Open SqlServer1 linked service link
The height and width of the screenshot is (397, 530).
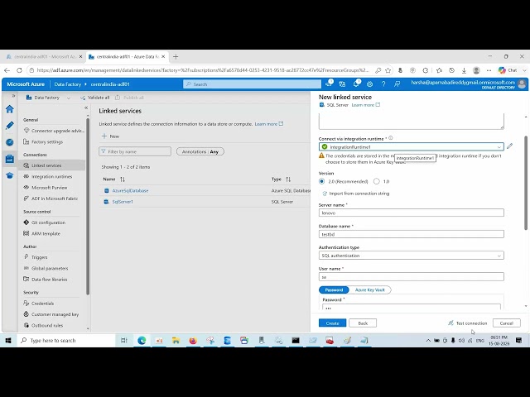click(123, 202)
